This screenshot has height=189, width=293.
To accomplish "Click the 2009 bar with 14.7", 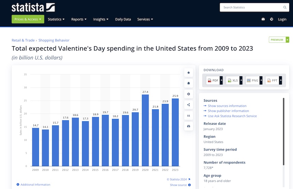I will click(35, 147).
